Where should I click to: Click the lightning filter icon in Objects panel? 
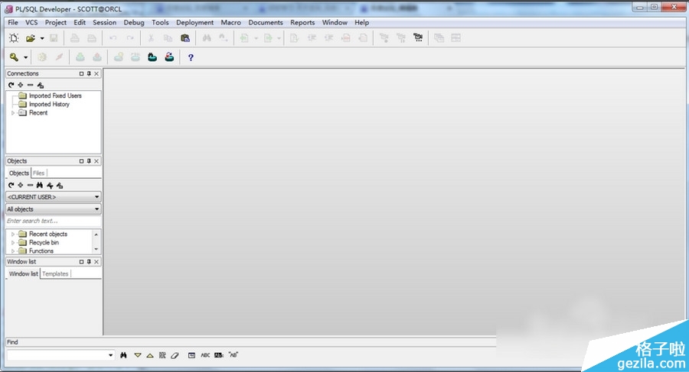pyautogui.click(x=50, y=186)
